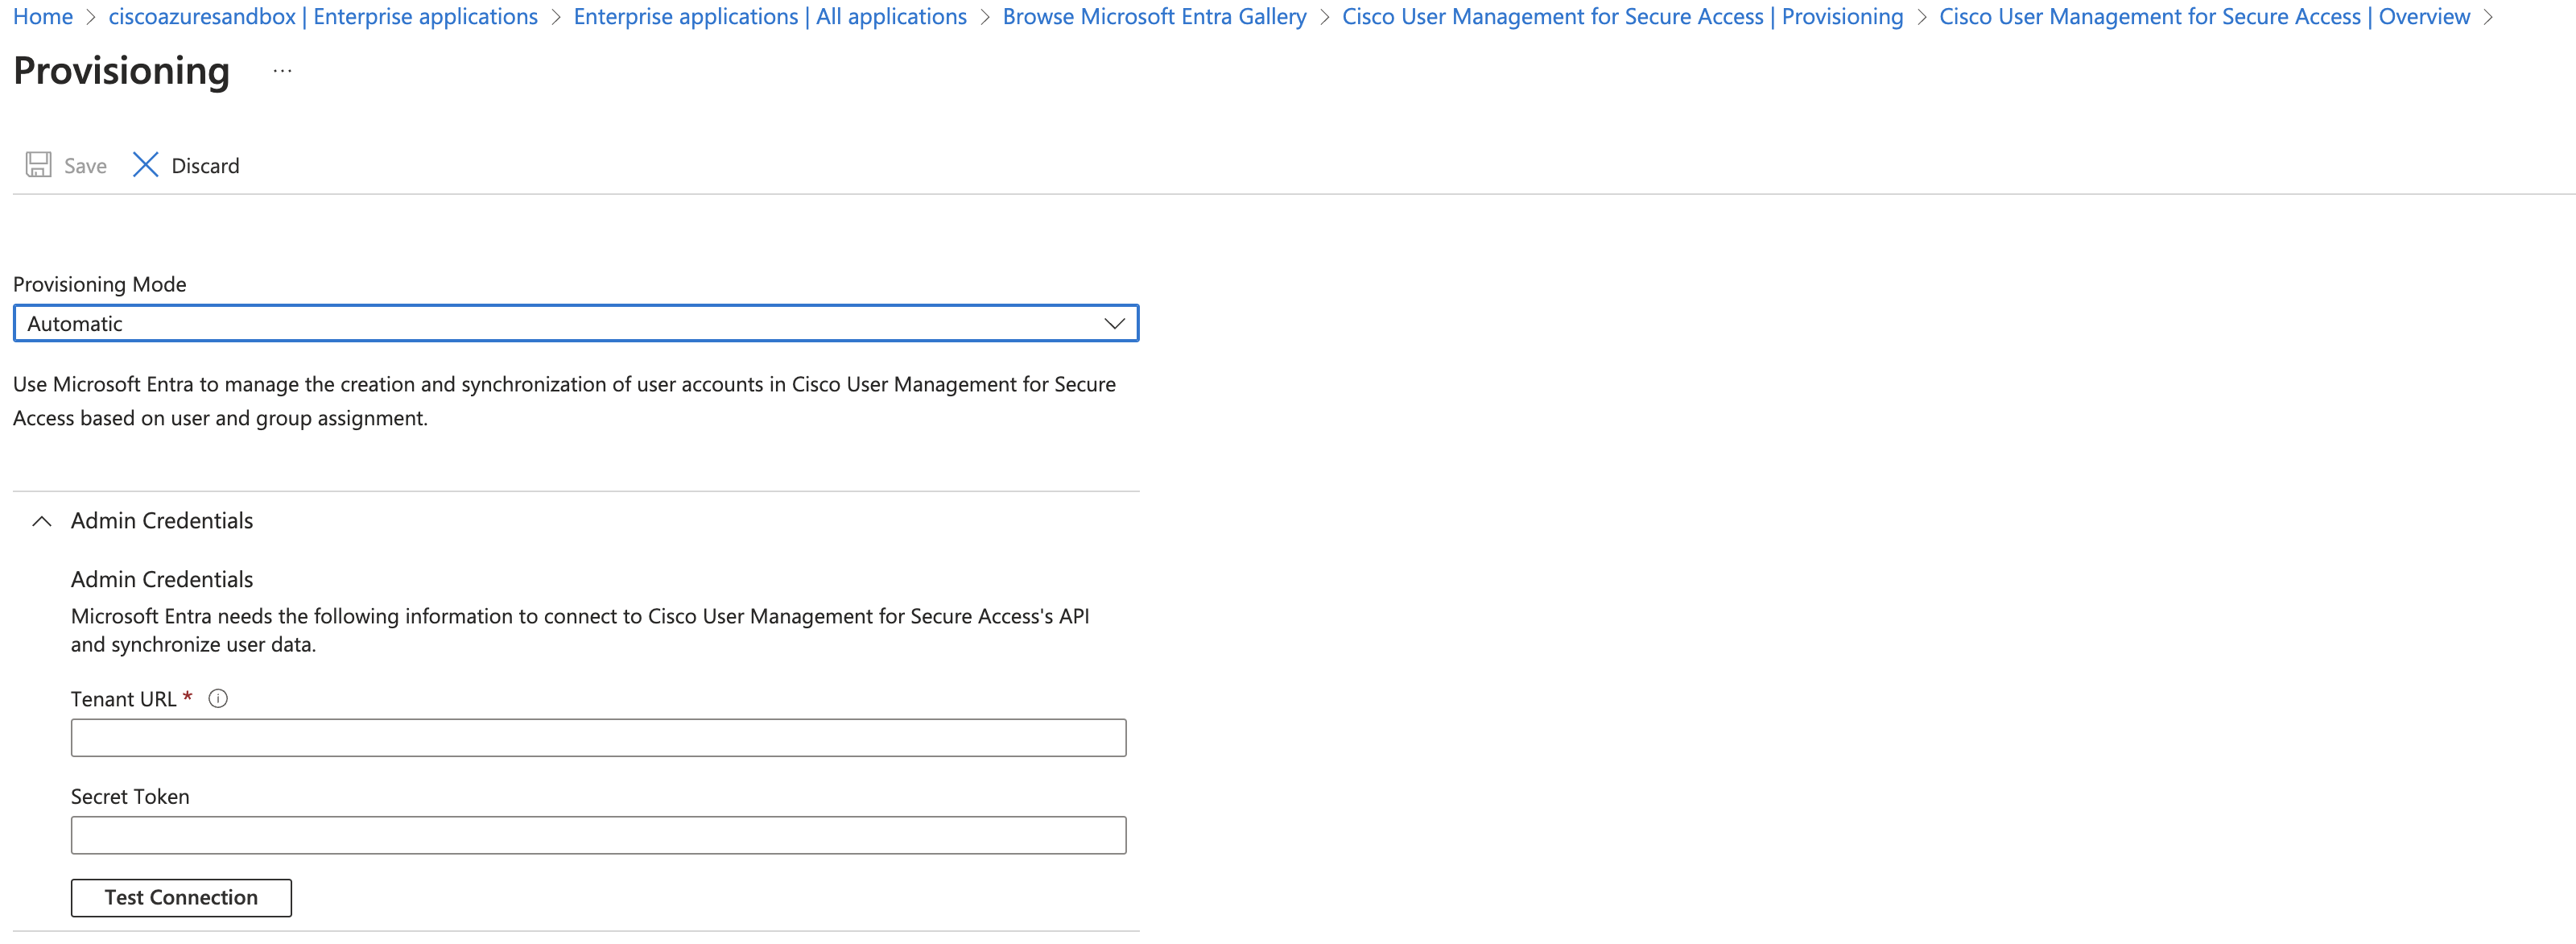Click the Save disk icon
2576x944 pixels.
click(38, 165)
